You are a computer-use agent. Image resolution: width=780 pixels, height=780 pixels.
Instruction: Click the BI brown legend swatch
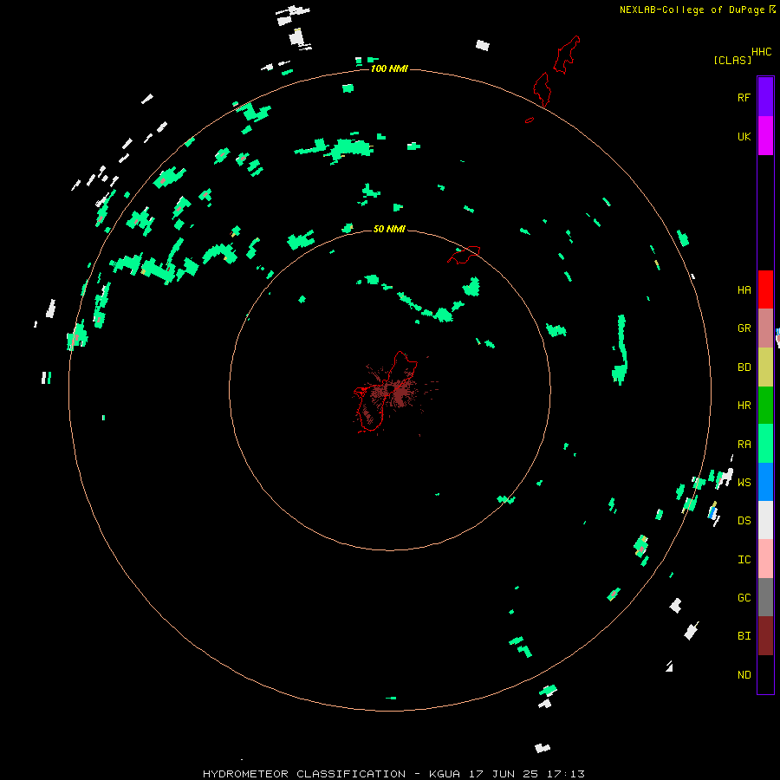765,636
